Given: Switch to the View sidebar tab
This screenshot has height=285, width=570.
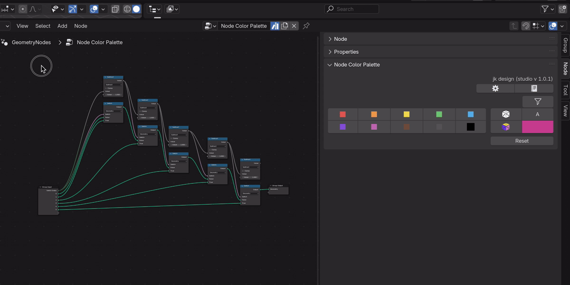Looking at the screenshot, I should click(x=565, y=111).
